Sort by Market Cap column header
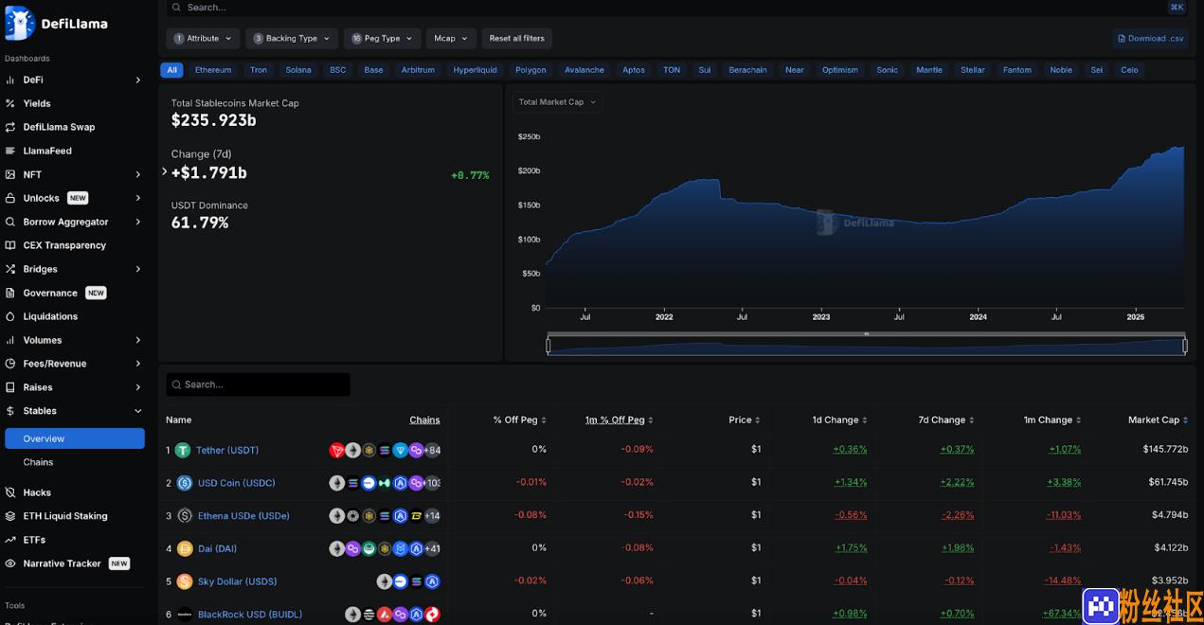1204x625 pixels. pyautogui.click(x=1158, y=420)
